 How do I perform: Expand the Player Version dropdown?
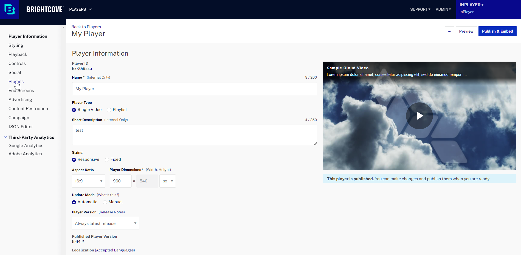[105, 224]
